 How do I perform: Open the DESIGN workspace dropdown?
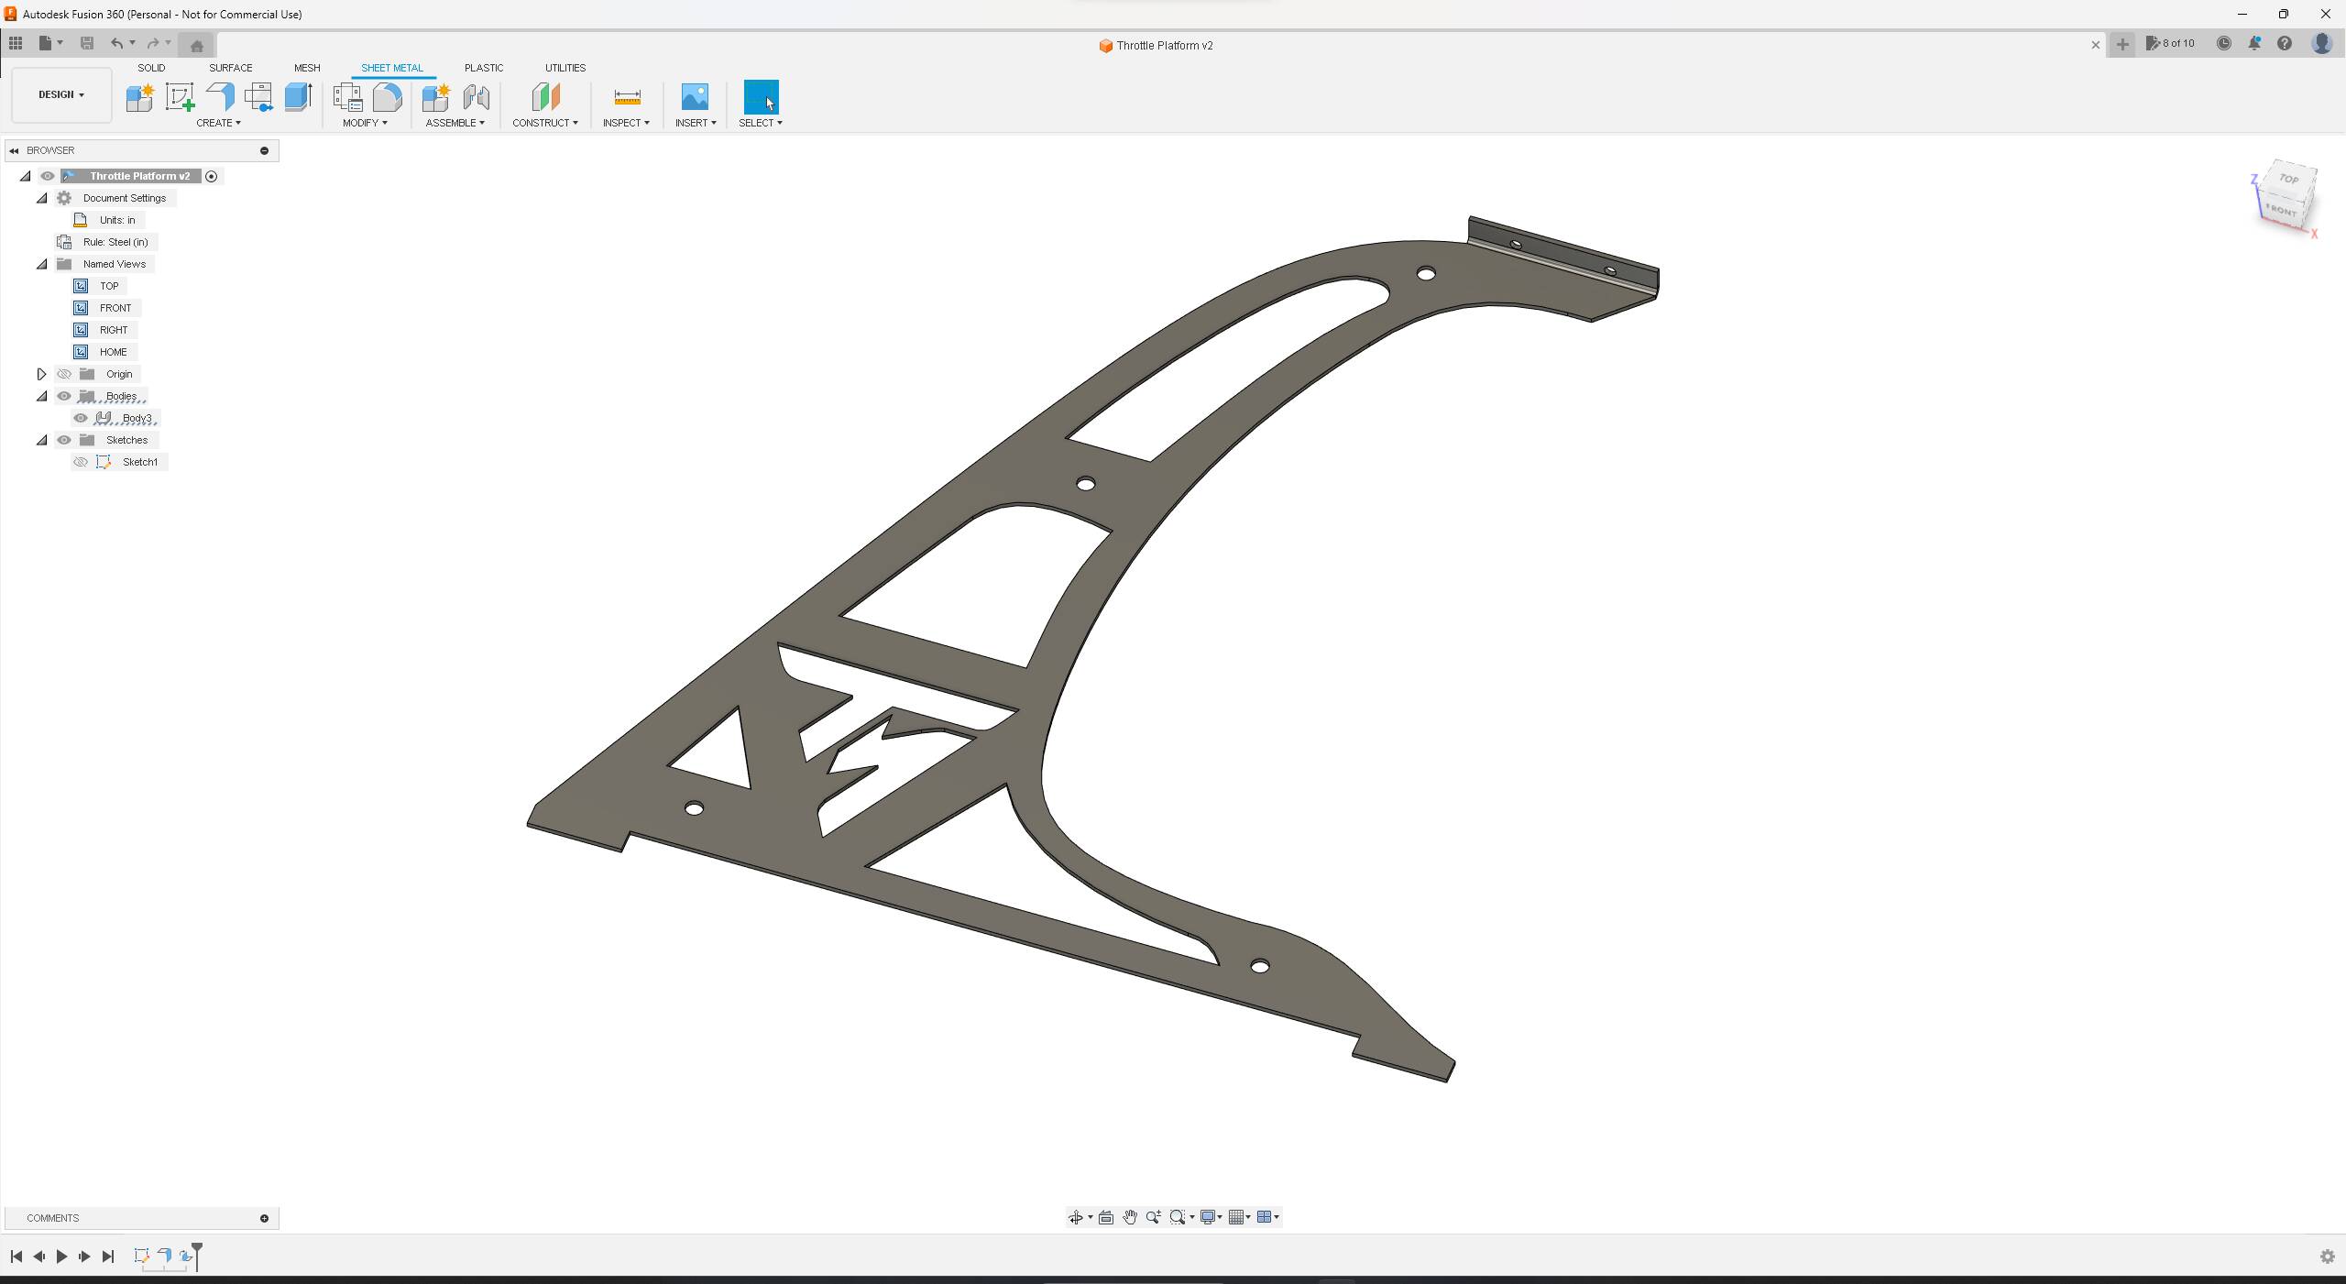[x=61, y=94]
